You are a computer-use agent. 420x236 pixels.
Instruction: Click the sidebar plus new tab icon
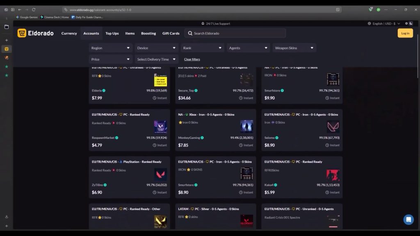[x=7, y=40]
